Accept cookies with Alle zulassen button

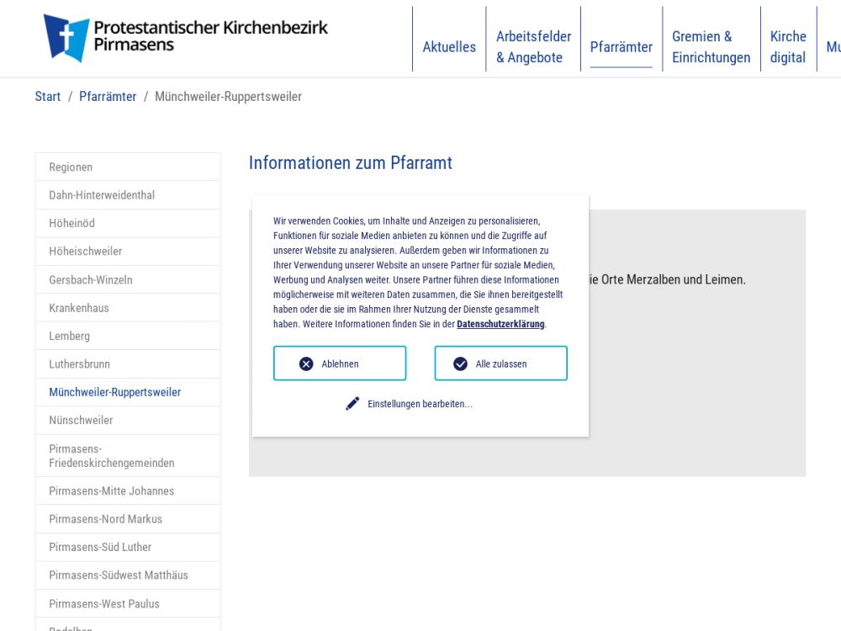[x=500, y=363]
